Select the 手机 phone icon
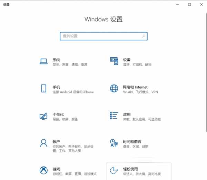 coord(43,88)
